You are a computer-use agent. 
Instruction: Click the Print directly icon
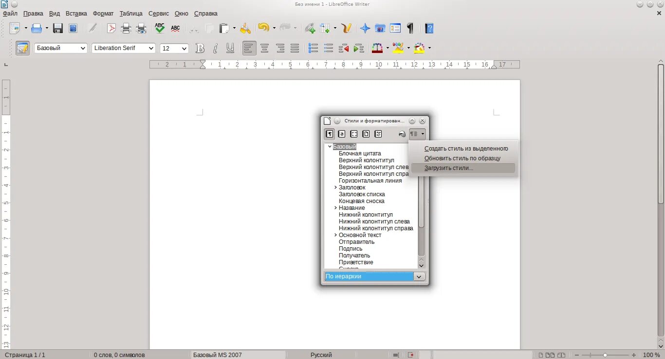pos(126,28)
